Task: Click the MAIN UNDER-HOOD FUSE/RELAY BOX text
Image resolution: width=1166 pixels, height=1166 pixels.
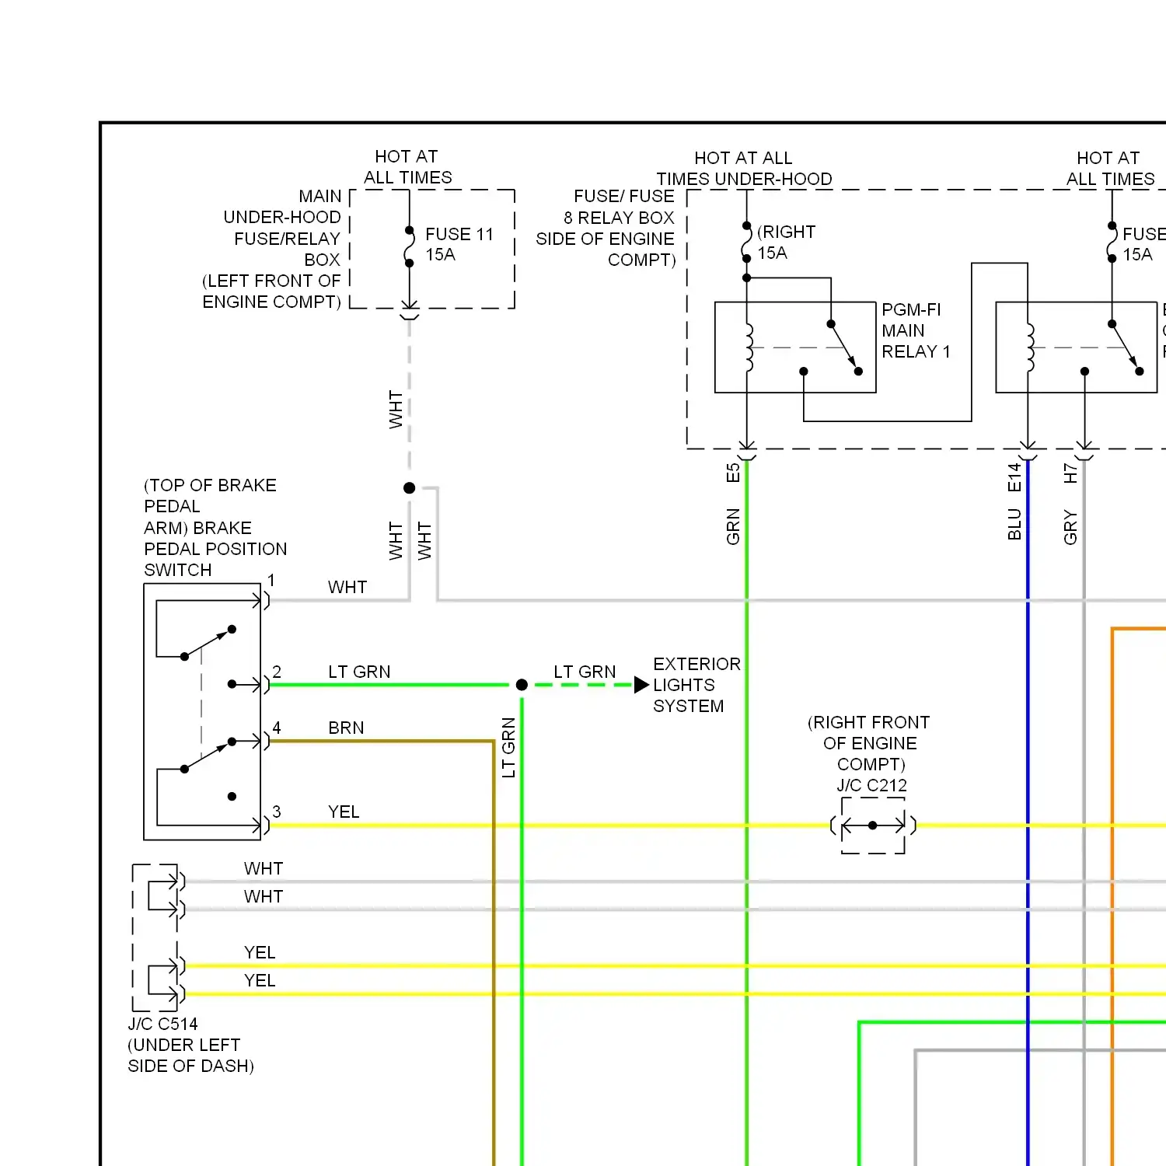Action: click(282, 228)
